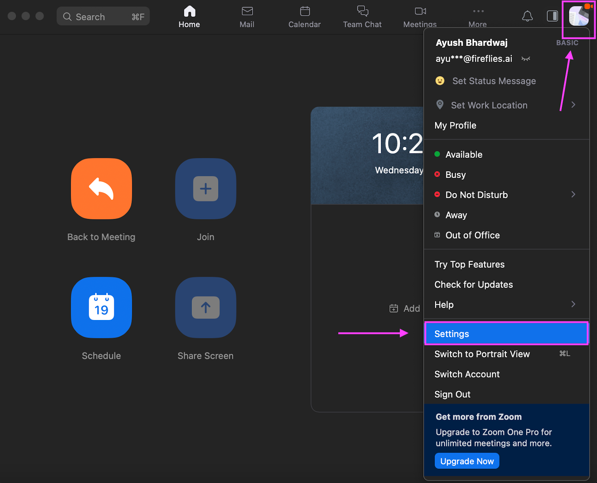This screenshot has width=597, height=483.
Task: Choose Sign Out
Action: click(452, 394)
